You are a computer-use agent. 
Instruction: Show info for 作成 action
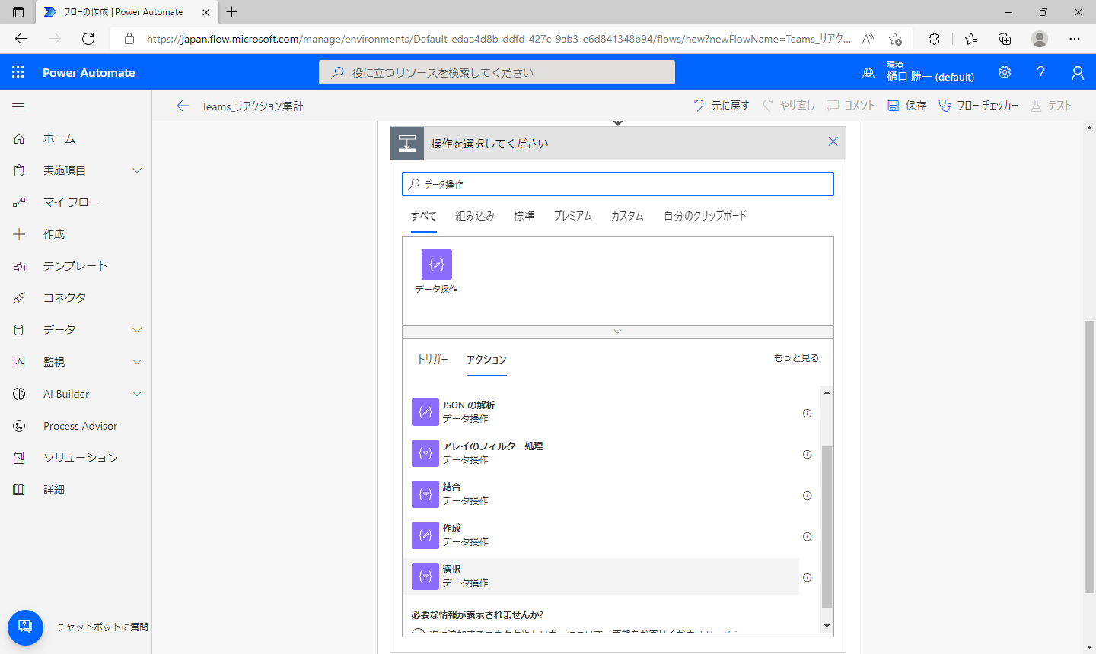coord(807,537)
